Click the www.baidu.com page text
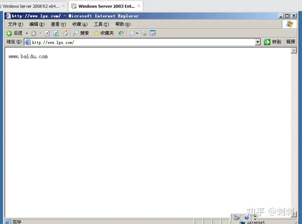This screenshot has width=302, height=224. (28, 56)
